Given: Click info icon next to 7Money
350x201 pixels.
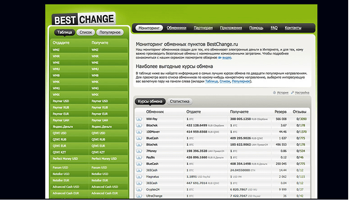Looking at the screenshot, I should coord(139,151).
